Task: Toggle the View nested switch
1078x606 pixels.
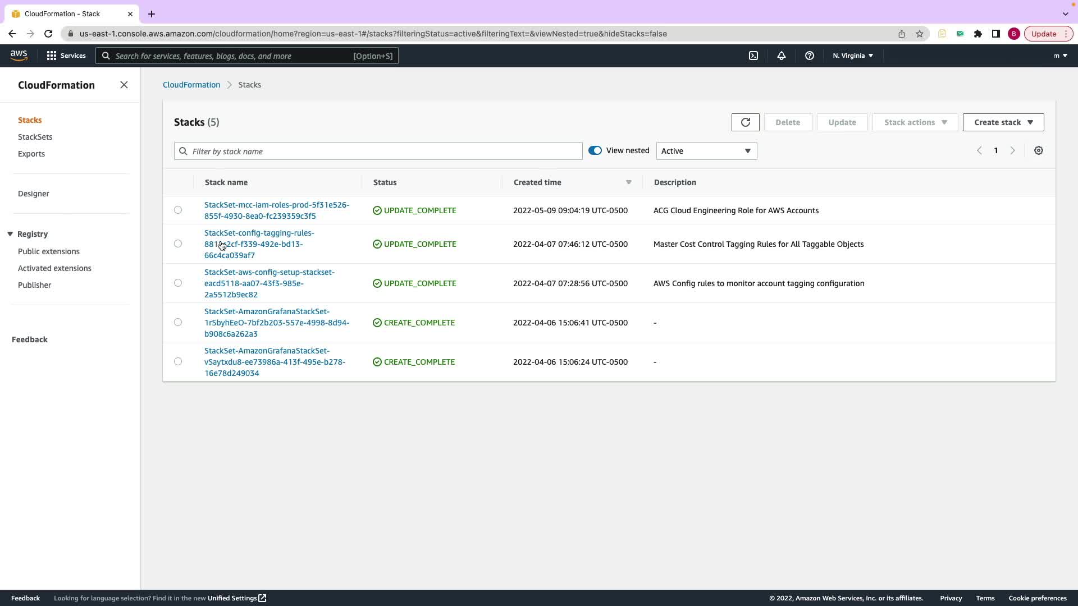Action: coord(595,150)
